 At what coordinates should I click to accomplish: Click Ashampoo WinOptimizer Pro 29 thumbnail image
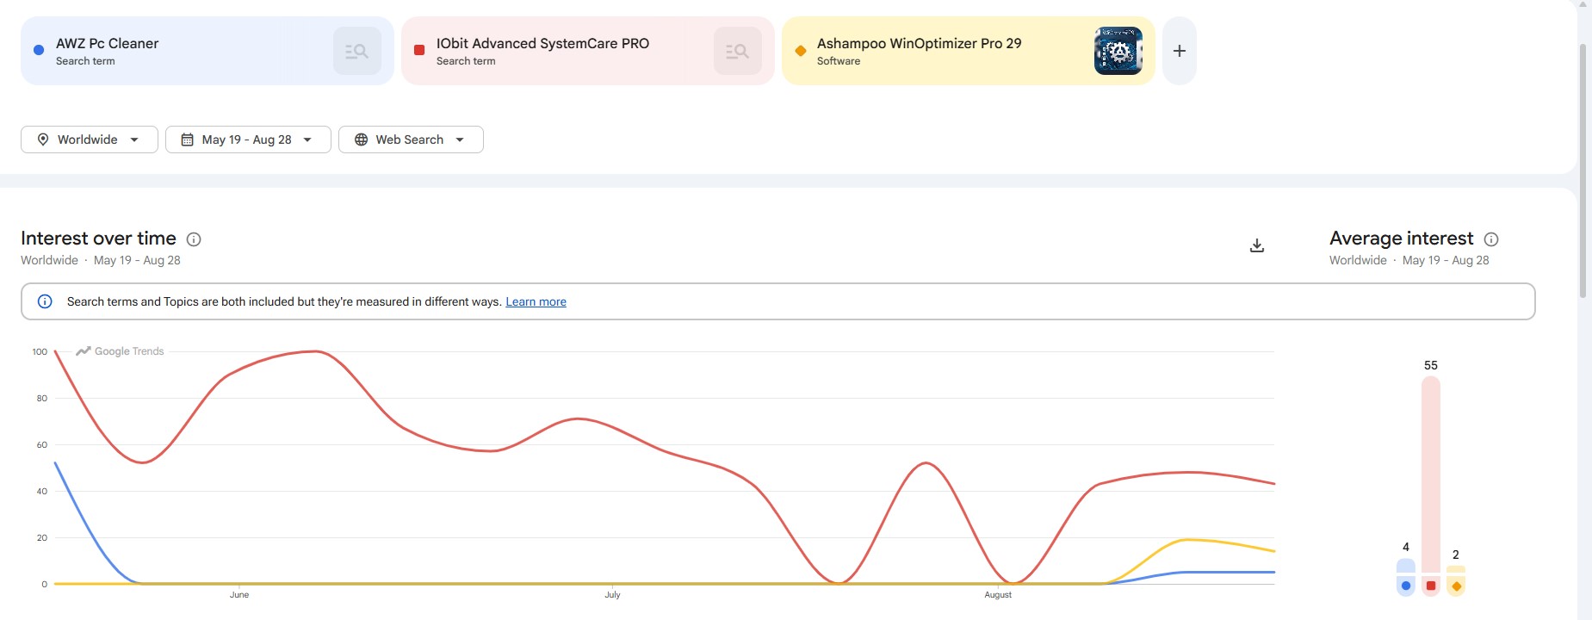pos(1118,51)
